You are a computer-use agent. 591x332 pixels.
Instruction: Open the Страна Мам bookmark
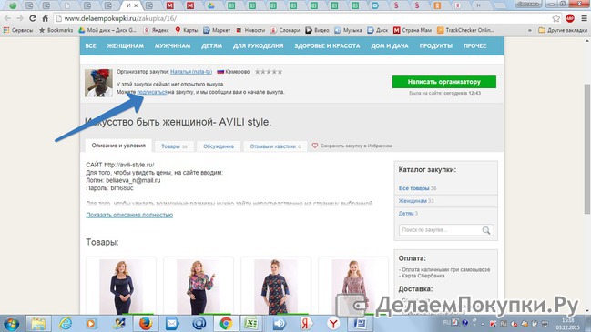(412, 30)
